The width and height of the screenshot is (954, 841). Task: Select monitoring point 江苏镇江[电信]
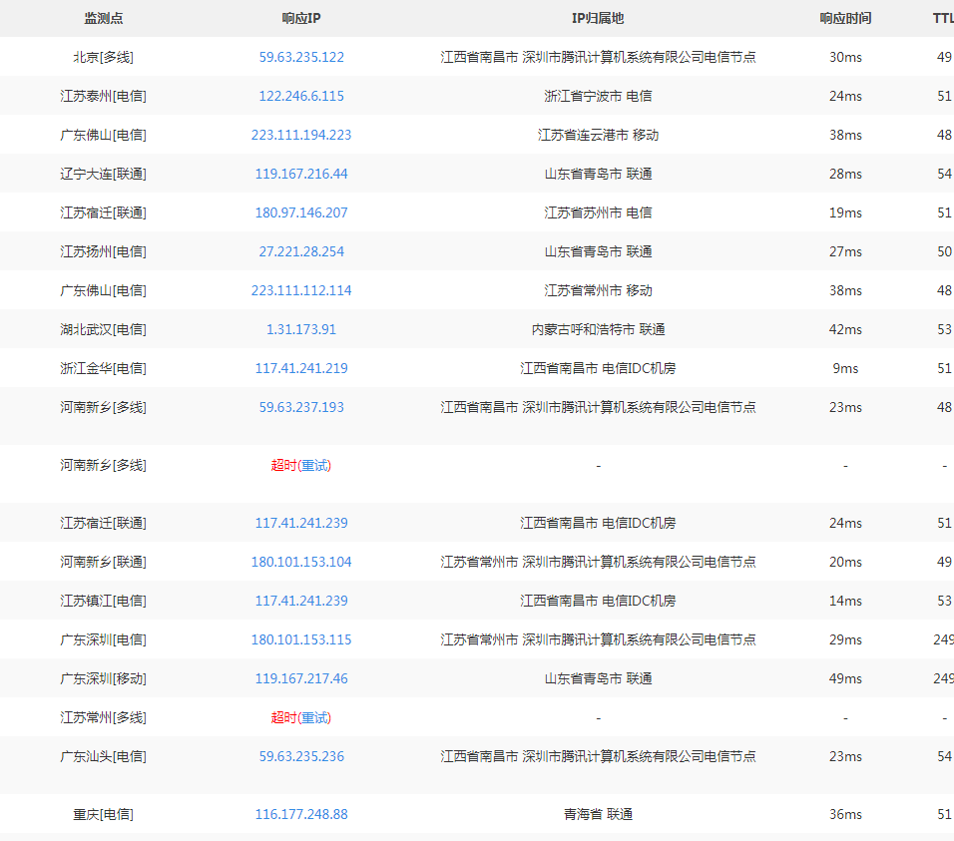pos(104,601)
